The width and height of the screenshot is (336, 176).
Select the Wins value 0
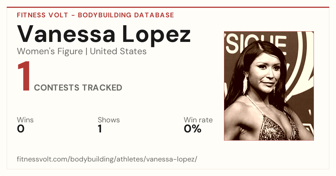(21, 129)
